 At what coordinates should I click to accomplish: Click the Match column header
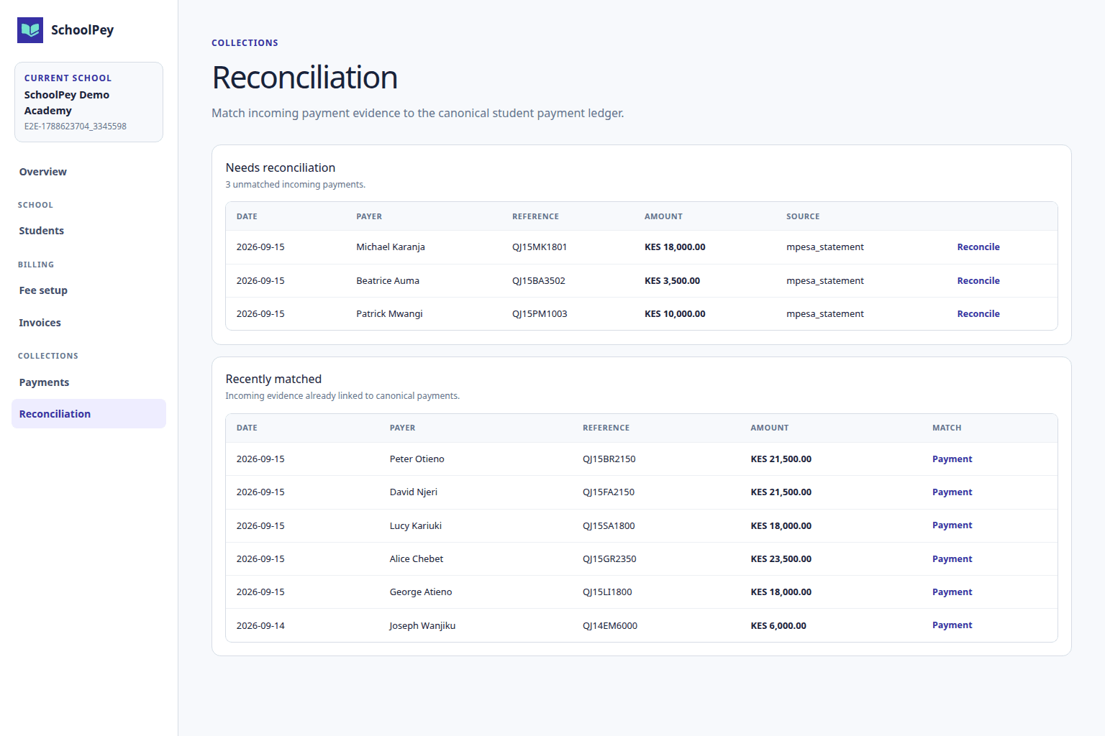tap(947, 428)
